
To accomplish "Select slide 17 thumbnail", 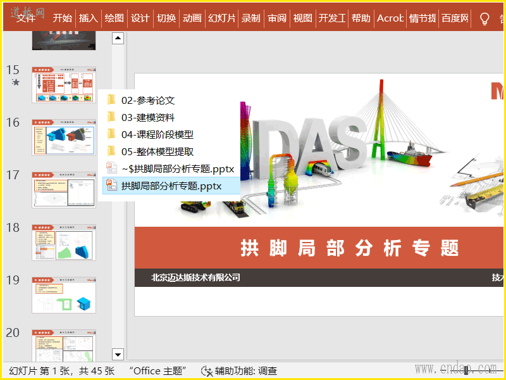I will pyautogui.click(x=64, y=190).
